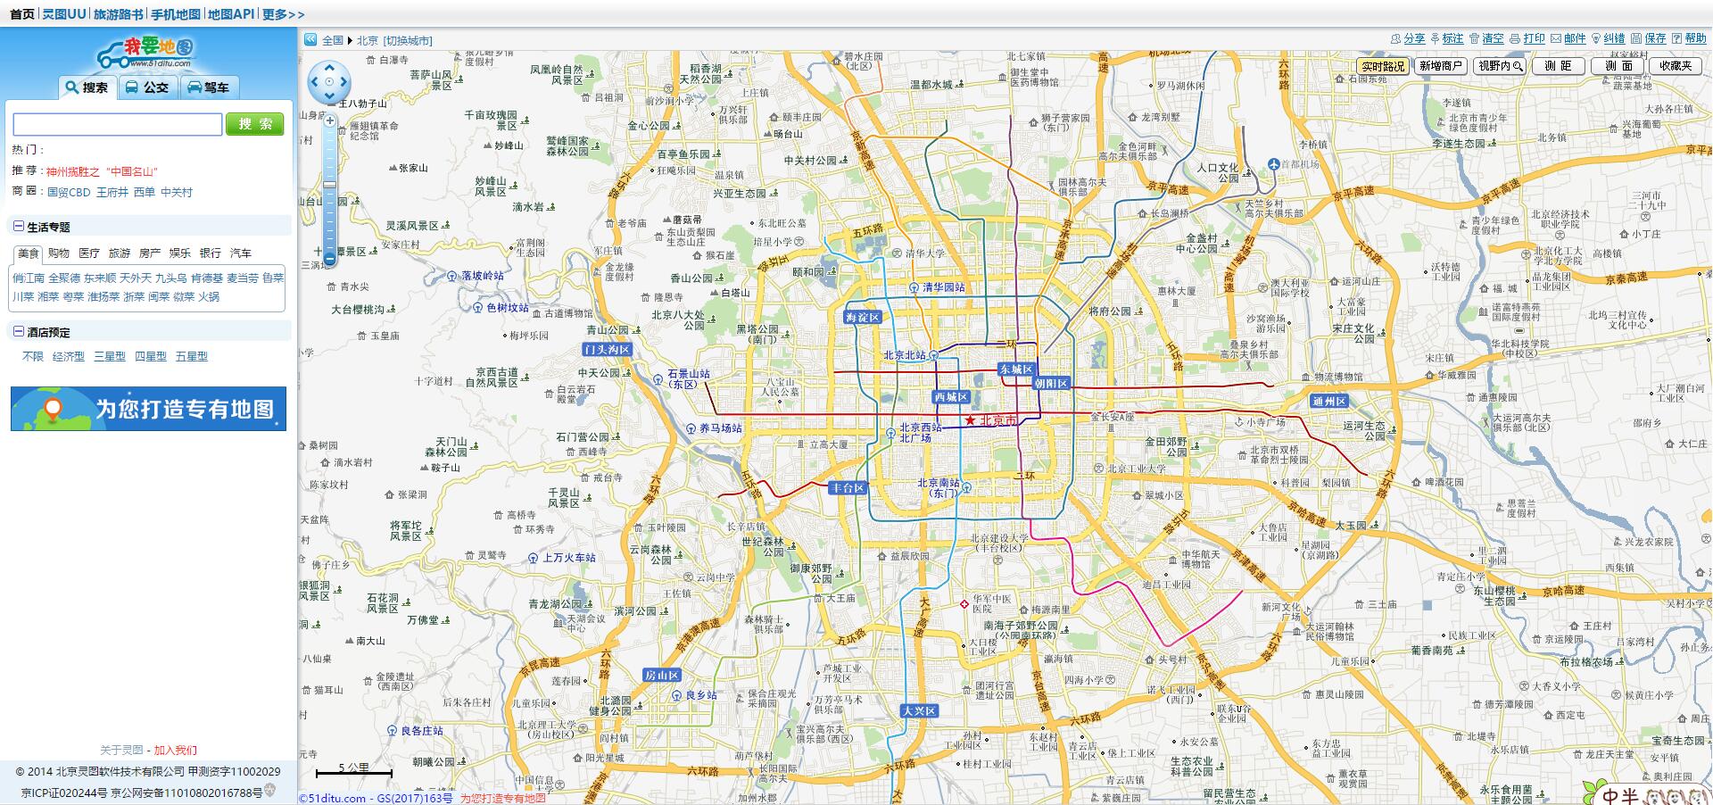Viewport: 1713px width, 805px height.
Task: Switch to the 驾车 (driving) tab
Action: (209, 87)
